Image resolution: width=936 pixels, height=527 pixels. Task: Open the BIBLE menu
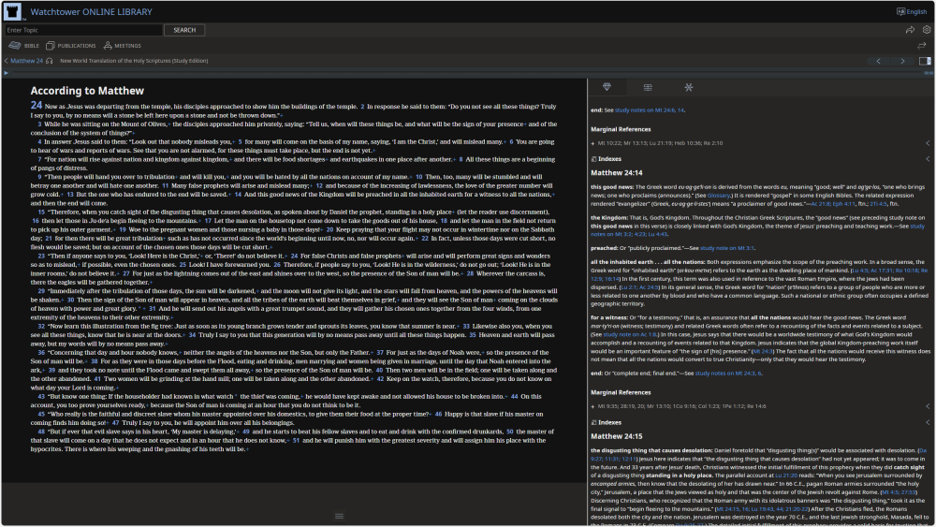pos(24,45)
